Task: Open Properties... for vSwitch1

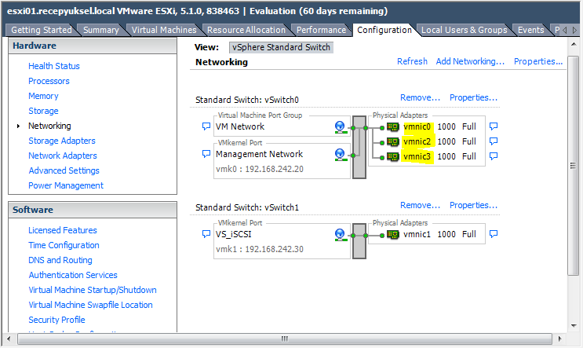Action: (473, 205)
